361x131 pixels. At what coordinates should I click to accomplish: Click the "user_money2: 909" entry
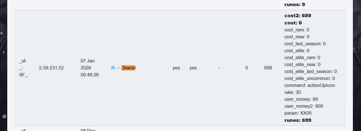[x=304, y=106]
